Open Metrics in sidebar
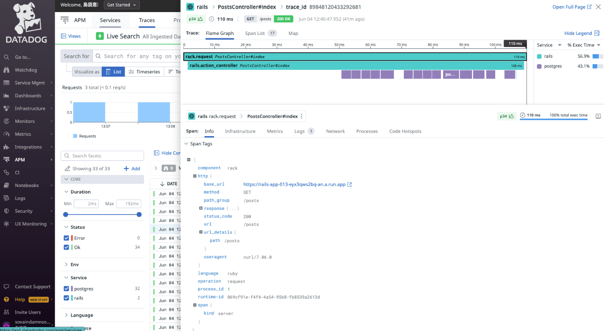This screenshot has width=604, height=331. click(23, 134)
